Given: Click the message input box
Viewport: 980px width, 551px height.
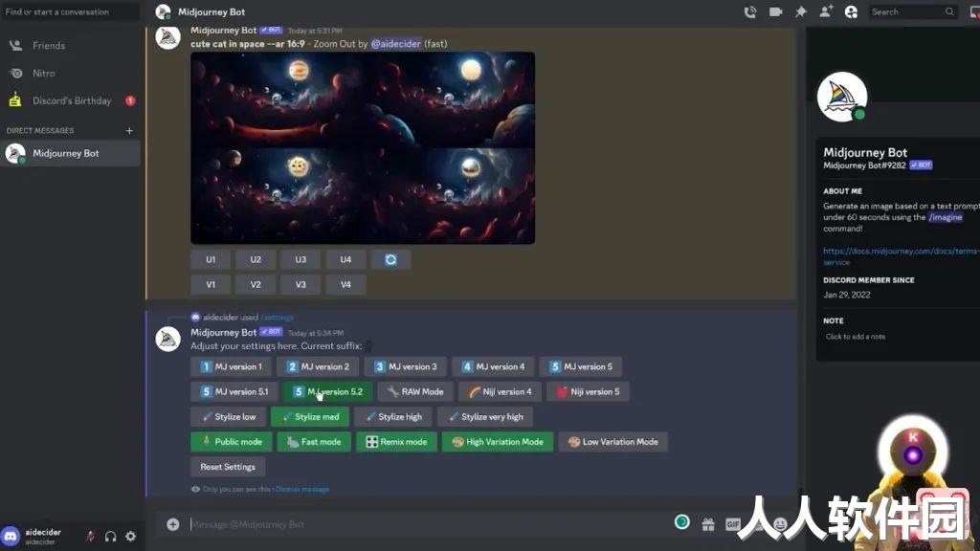Looking at the screenshot, I should [425, 524].
